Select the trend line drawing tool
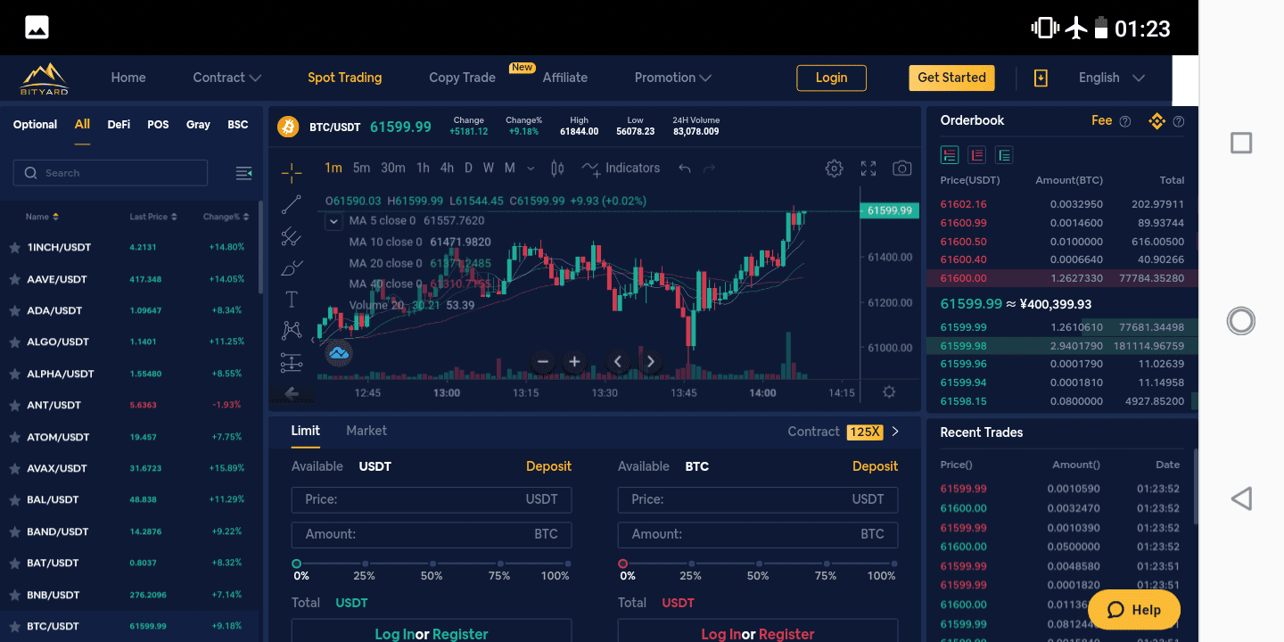This screenshot has height=642, width=1284. pos(292,204)
